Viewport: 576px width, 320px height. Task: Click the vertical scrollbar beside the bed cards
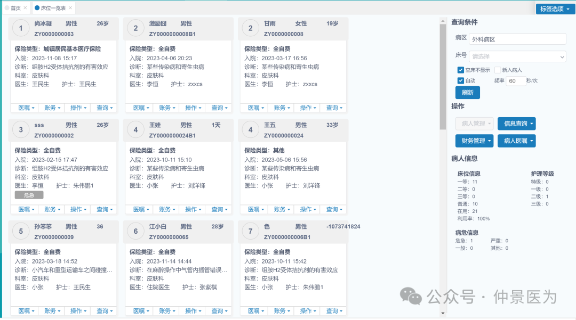[x=443, y=53]
